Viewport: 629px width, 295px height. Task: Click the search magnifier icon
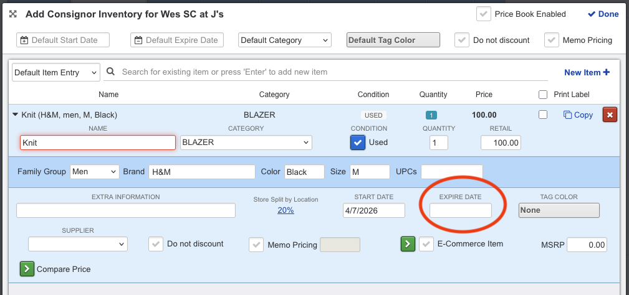[110, 72]
